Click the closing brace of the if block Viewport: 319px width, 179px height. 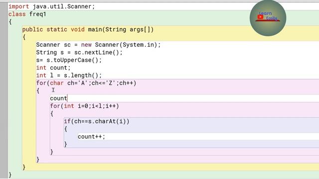coord(65,144)
